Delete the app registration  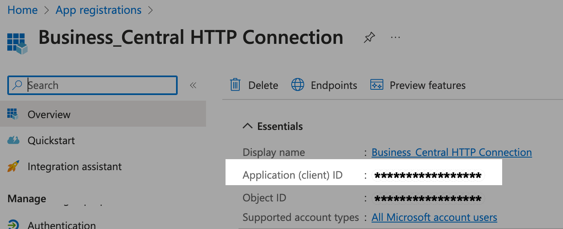254,85
